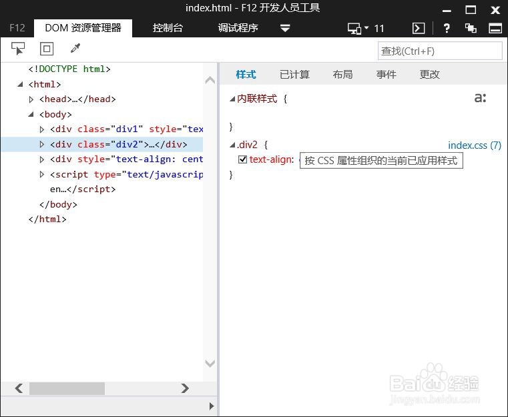508x417 pixels.
Task: Open the more tools overflow dropdown icon
Action: [285, 28]
